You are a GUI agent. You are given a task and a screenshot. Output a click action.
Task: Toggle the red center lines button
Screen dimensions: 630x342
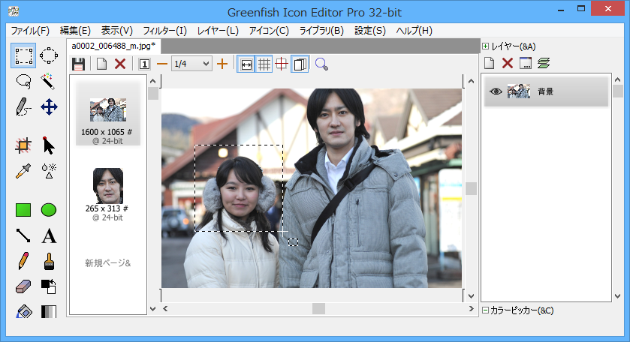click(282, 64)
